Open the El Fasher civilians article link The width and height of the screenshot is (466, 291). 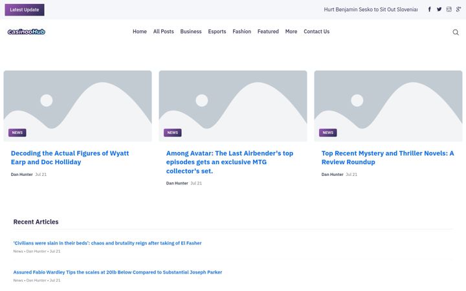coord(107,243)
